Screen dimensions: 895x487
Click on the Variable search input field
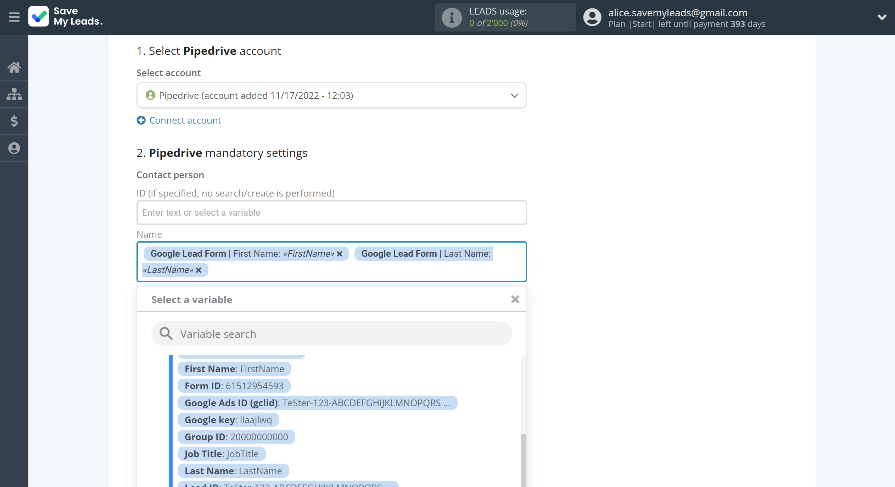click(x=331, y=334)
